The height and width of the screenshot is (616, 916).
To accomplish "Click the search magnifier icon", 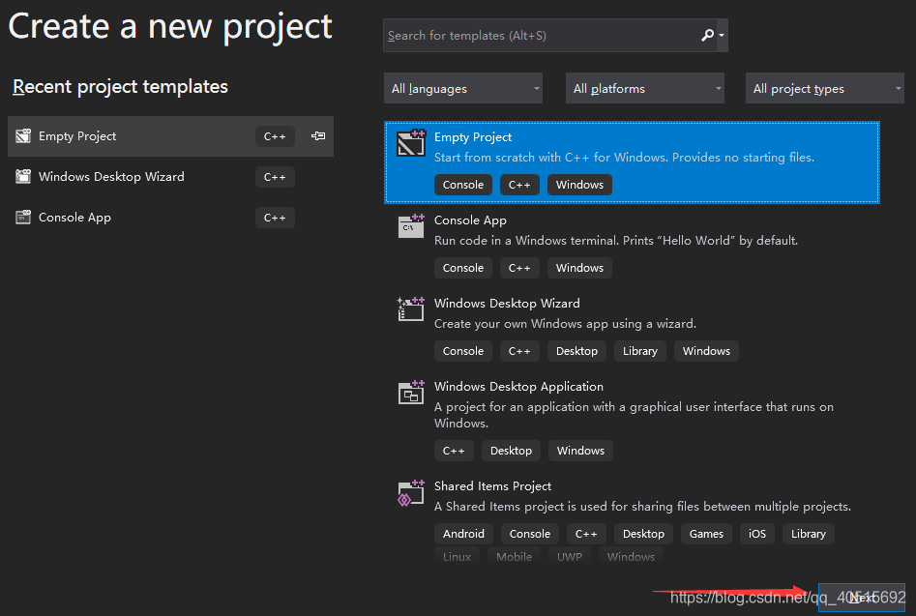I will point(705,35).
